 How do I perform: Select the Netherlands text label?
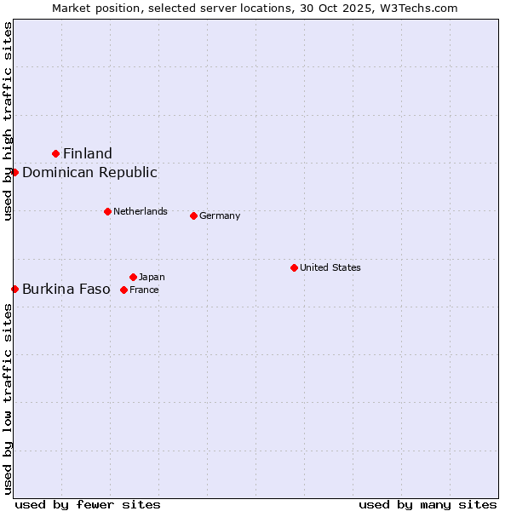[141, 211]
